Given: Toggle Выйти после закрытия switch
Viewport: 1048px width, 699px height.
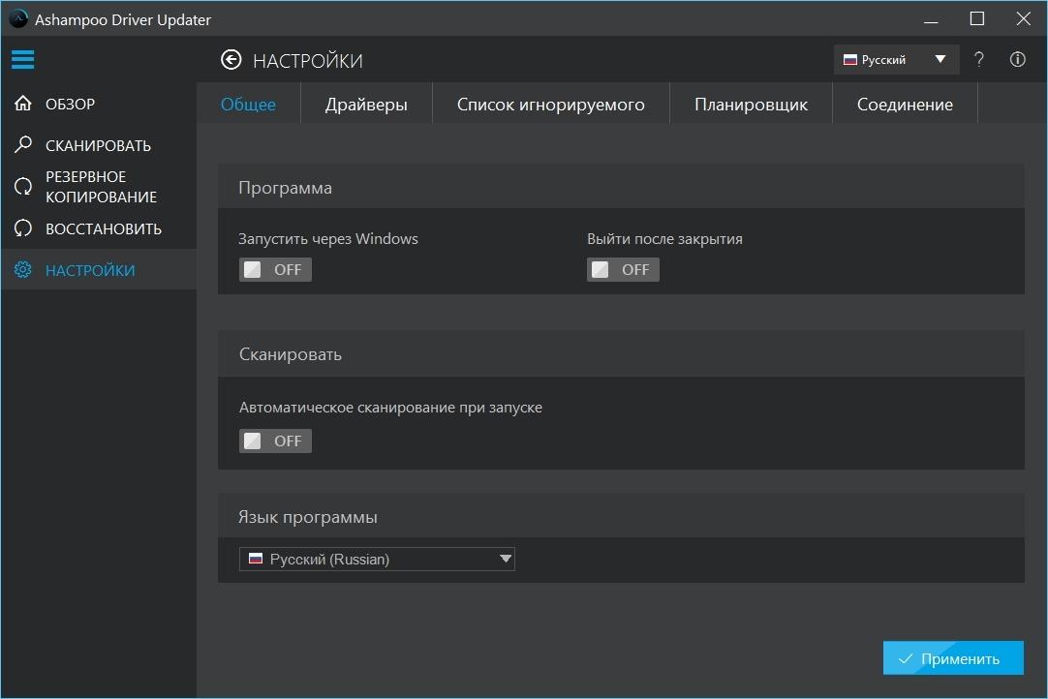Looking at the screenshot, I should tap(623, 269).
